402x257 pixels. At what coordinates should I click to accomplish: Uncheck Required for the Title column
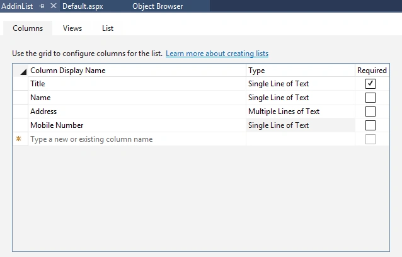(370, 84)
